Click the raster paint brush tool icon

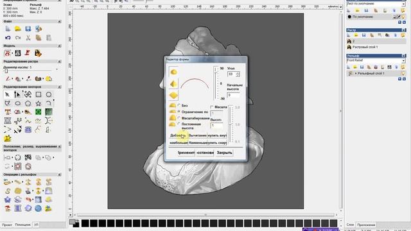pyautogui.click(x=8, y=78)
